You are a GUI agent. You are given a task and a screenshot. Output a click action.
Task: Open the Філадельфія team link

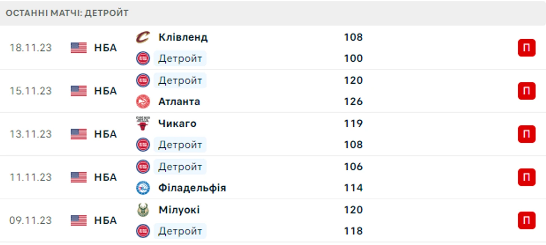[192, 188]
